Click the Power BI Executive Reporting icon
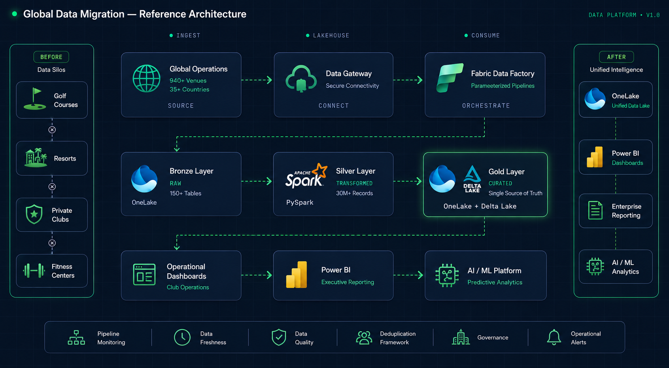669x368 pixels. (x=297, y=274)
